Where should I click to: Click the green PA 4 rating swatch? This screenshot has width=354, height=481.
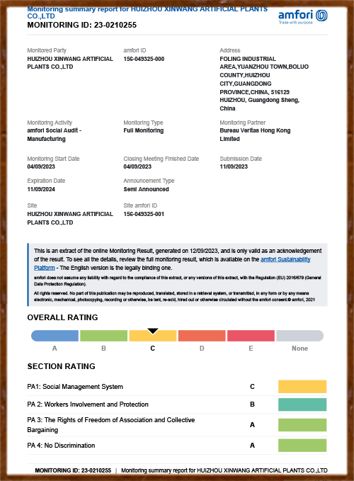(302, 445)
